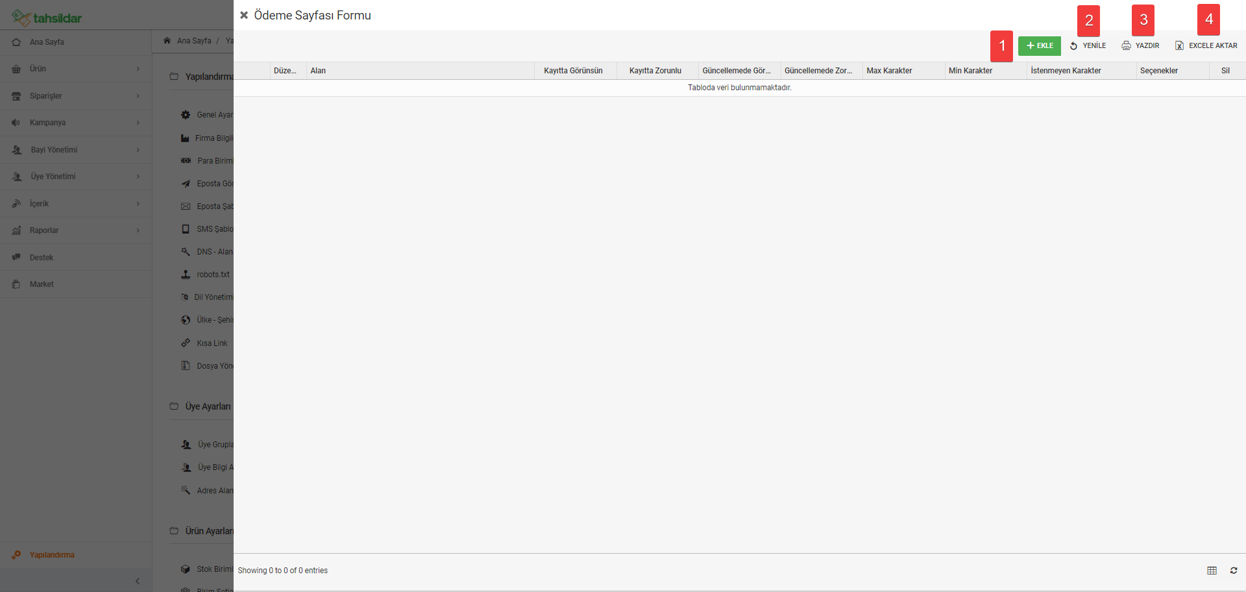Image resolution: width=1246 pixels, height=592 pixels.
Task: Expand the Bayi Yönetimi sidebar menu
Action: [76, 150]
